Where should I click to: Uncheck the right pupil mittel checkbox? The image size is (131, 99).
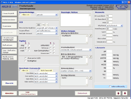tap(25, 48)
